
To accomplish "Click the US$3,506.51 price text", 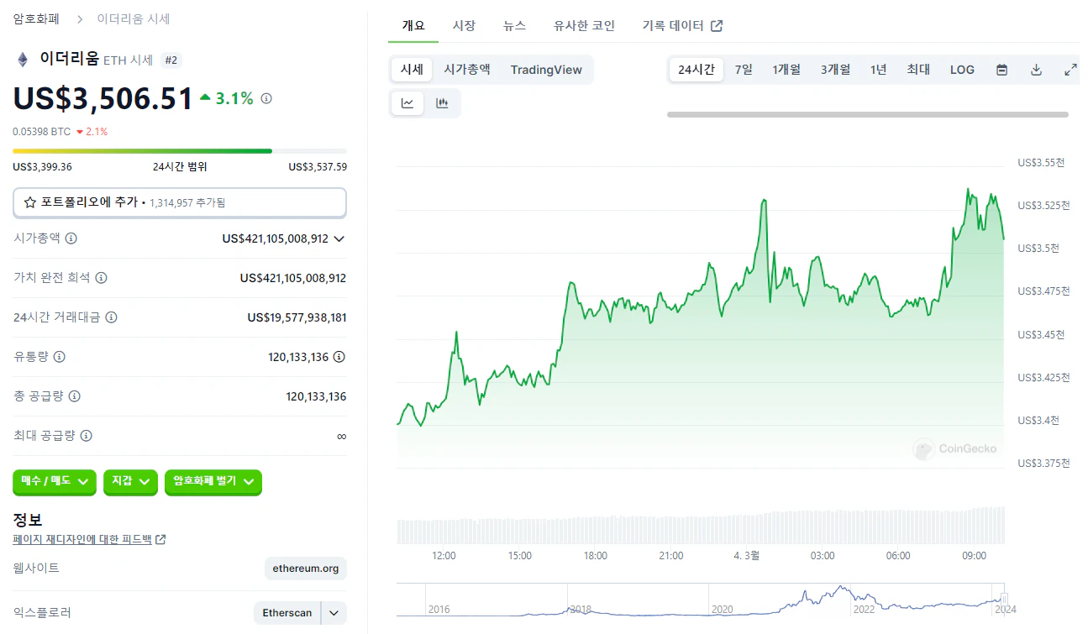I will tap(102, 98).
